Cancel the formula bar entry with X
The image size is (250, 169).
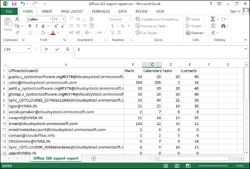click(46, 50)
